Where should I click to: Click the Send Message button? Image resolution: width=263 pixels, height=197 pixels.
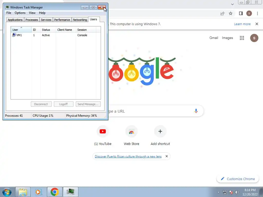(88, 104)
